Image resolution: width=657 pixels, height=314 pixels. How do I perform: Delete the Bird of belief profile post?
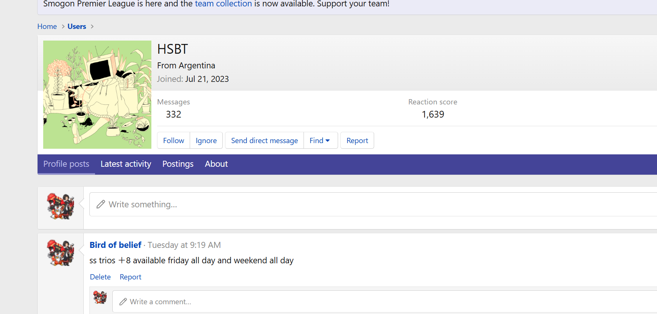pyautogui.click(x=100, y=277)
